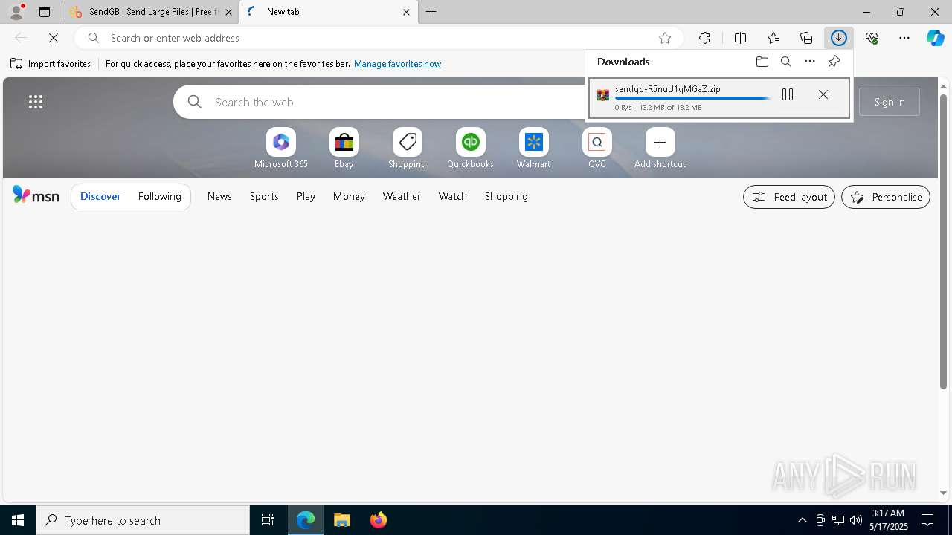The height and width of the screenshot is (535, 952).
Task: Close the New tab tab
Action: (x=406, y=12)
